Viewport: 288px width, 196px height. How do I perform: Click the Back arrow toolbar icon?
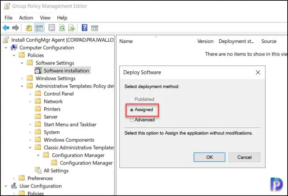[6, 28]
